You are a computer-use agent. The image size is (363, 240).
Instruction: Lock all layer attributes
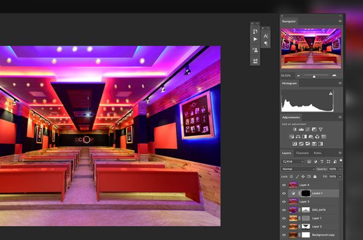pos(315,177)
